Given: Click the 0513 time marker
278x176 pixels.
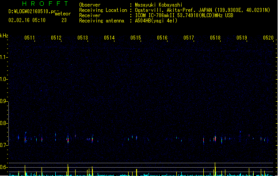Looking at the screenshot, I should 83,38.
